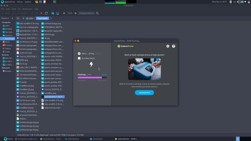251x141 pixels.
Task: Stop loading in file manager toolbar
Action: pos(41,13)
